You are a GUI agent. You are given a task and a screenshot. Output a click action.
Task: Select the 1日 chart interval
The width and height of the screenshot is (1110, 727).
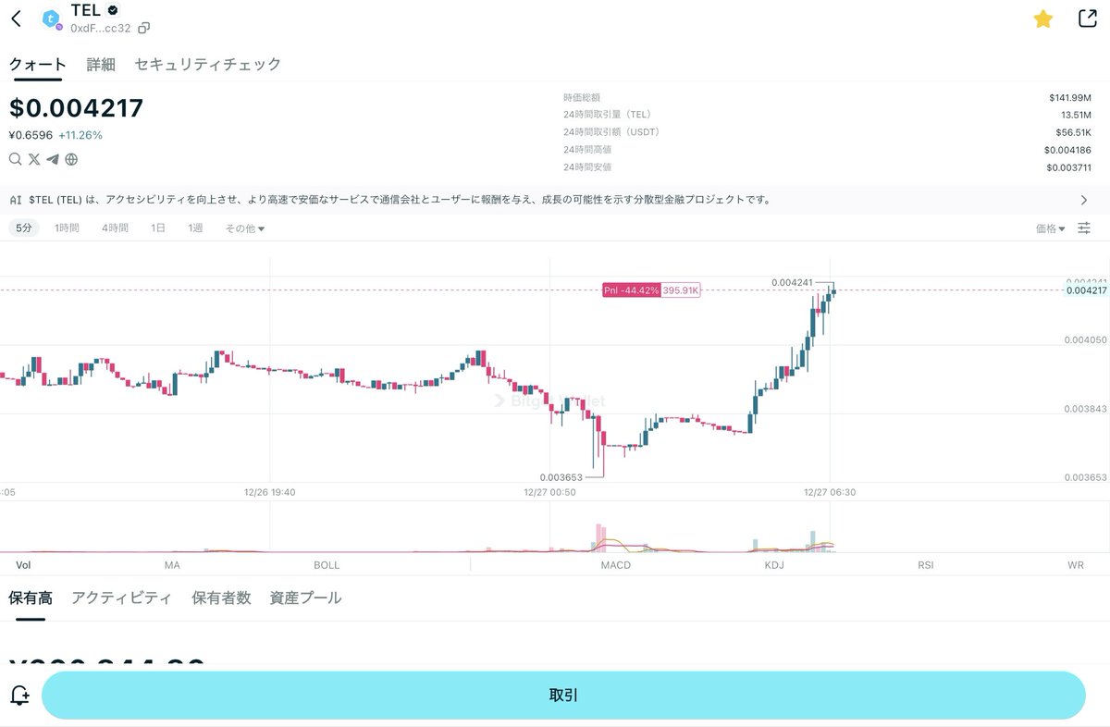158,228
